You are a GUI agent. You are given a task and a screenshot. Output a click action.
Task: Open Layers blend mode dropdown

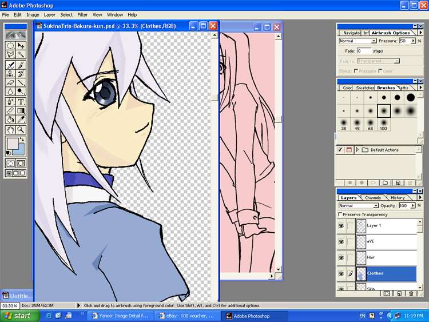click(376, 205)
